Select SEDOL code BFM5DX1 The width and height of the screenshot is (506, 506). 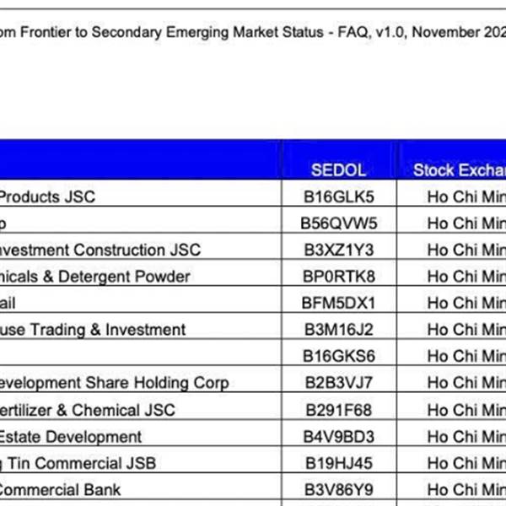pyautogui.click(x=338, y=303)
